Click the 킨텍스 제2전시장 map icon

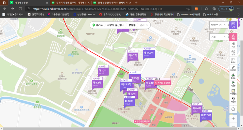pos(62,74)
